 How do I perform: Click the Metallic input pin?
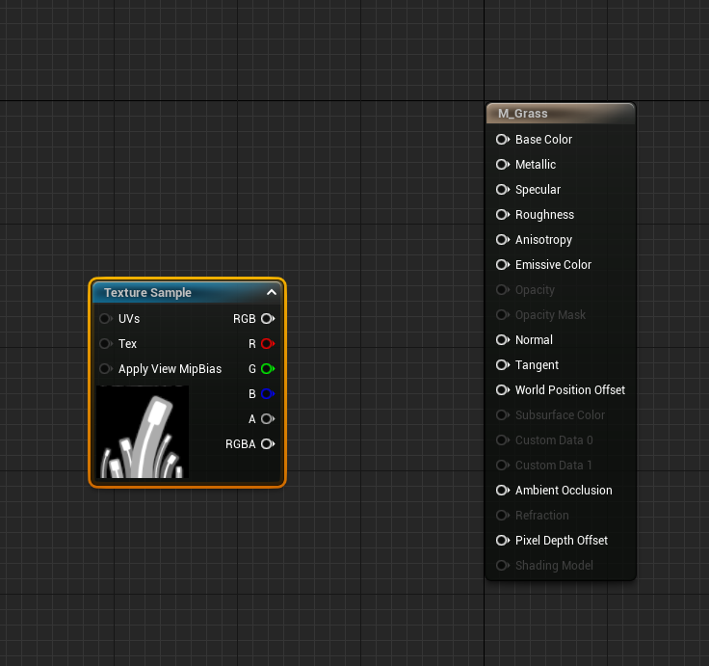click(502, 164)
